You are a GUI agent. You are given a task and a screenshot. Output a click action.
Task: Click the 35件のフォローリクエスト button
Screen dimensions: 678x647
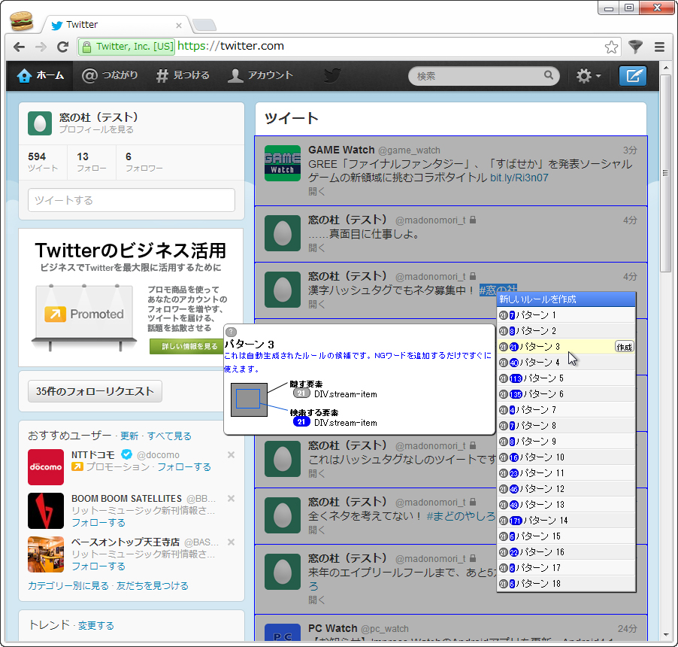tap(95, 391)
